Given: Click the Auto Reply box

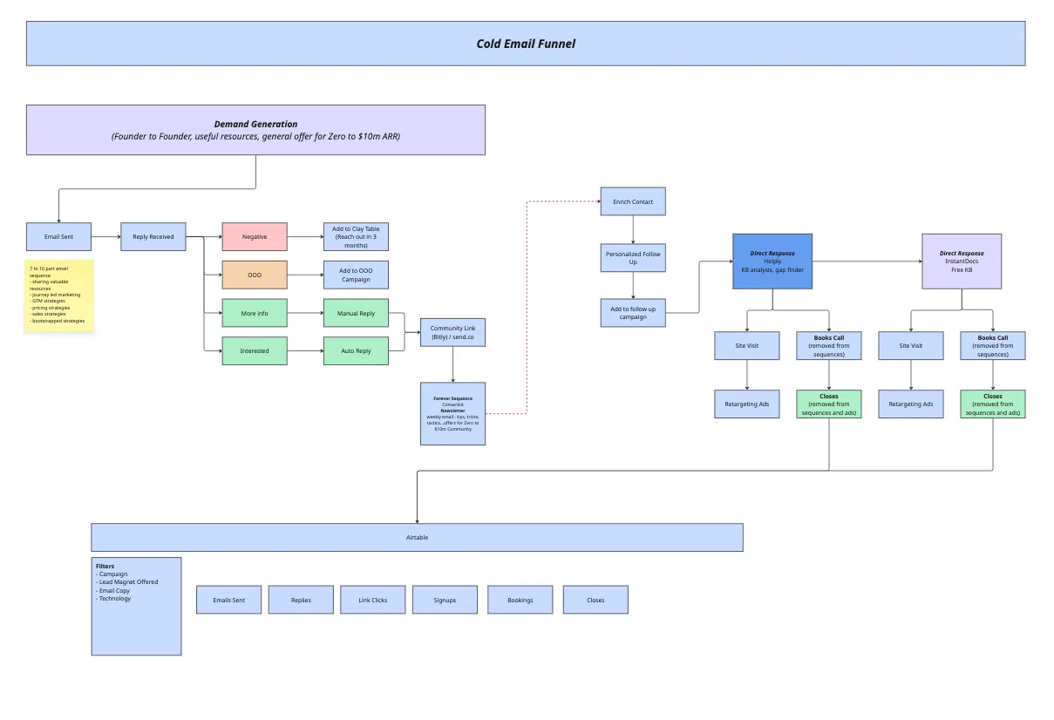Looking at the screenshot, I should tap(356, 350).
